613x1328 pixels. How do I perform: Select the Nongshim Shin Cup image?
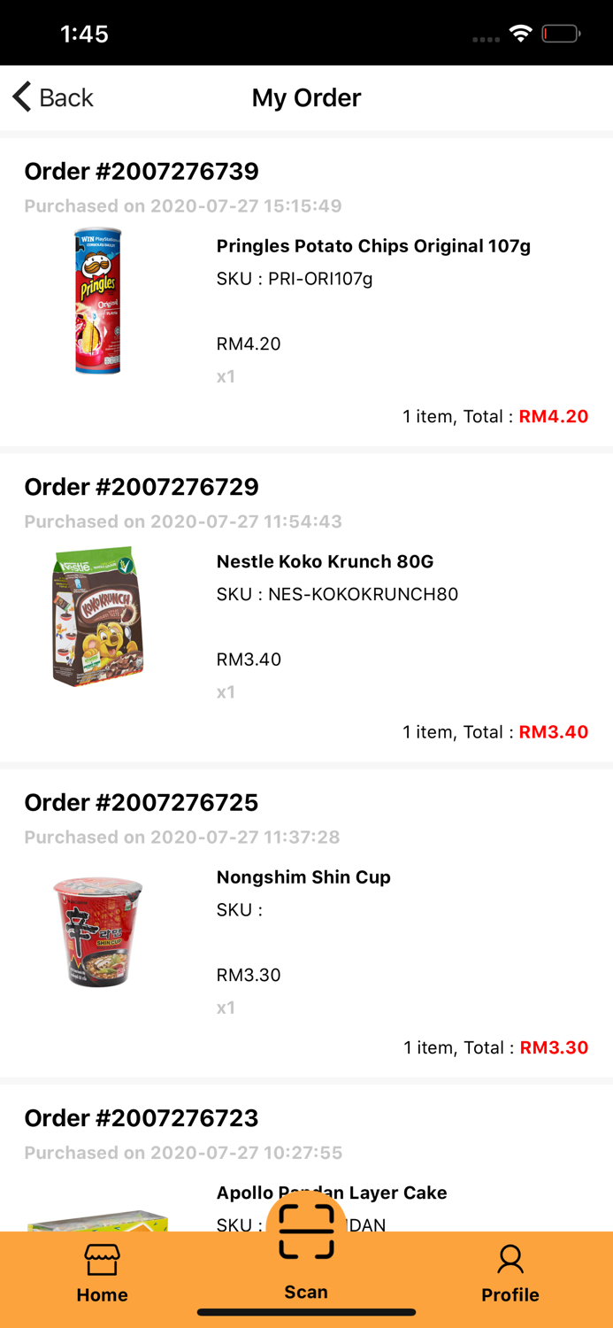coord(98,931)
